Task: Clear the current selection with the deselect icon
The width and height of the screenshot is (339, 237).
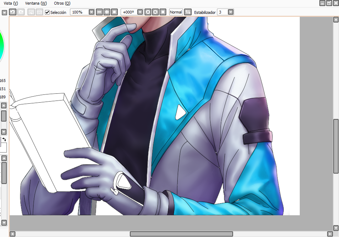Action: [x=31, y=12]
